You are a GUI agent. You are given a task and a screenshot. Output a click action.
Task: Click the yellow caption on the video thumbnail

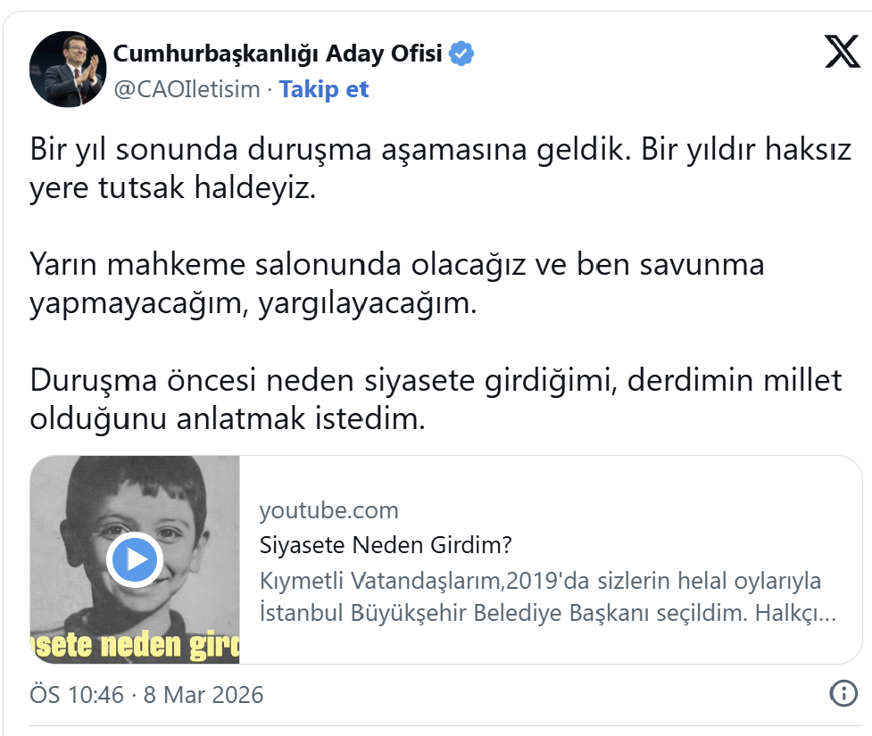[x=136, y=645]
